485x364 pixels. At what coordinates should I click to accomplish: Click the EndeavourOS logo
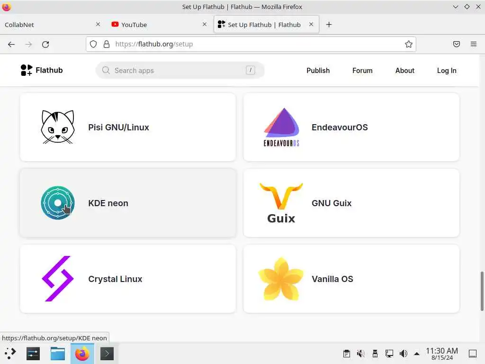[281, 127]
